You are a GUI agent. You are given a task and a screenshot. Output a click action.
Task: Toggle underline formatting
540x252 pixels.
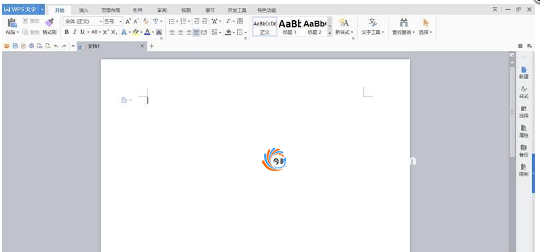(82, 32)
